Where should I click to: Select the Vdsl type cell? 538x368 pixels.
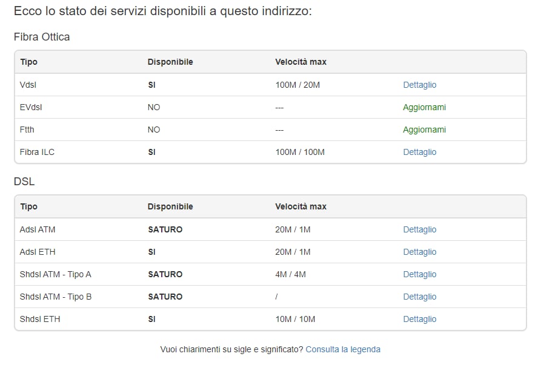pyautogui.click(x=28, y=85)
